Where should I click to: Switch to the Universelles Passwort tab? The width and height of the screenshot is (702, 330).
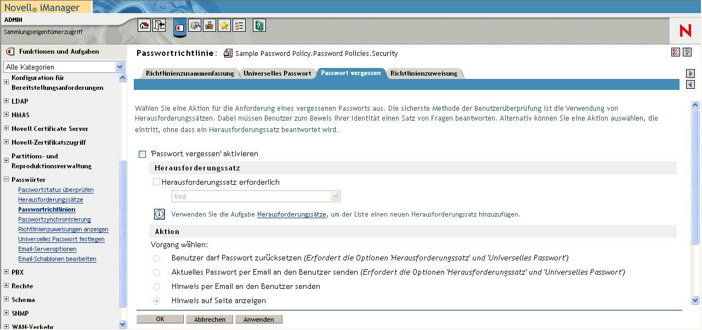[x=276, y=72]
